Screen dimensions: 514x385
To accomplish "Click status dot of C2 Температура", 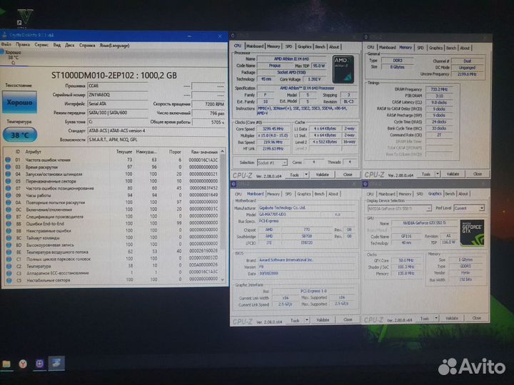I will pyautogui.click(x=9, y=266).
